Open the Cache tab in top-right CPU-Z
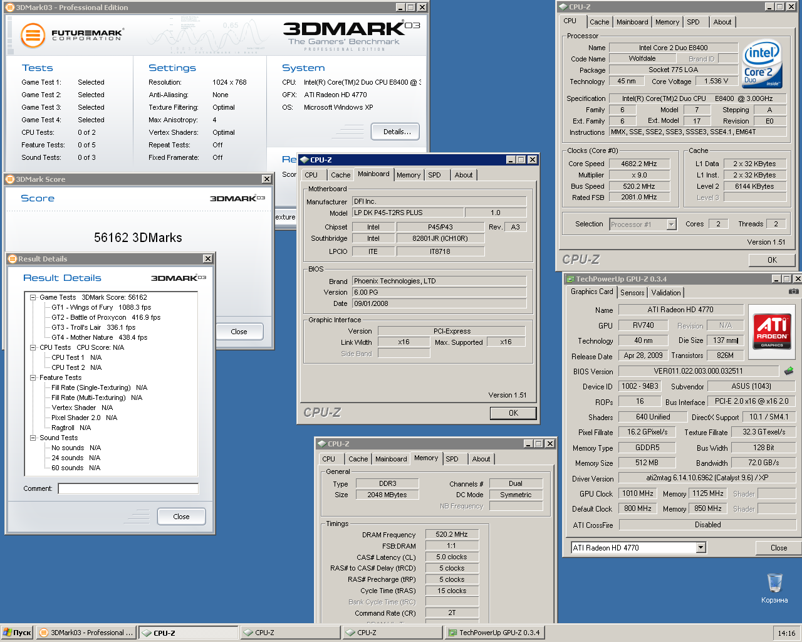 (x=599, y=22)
